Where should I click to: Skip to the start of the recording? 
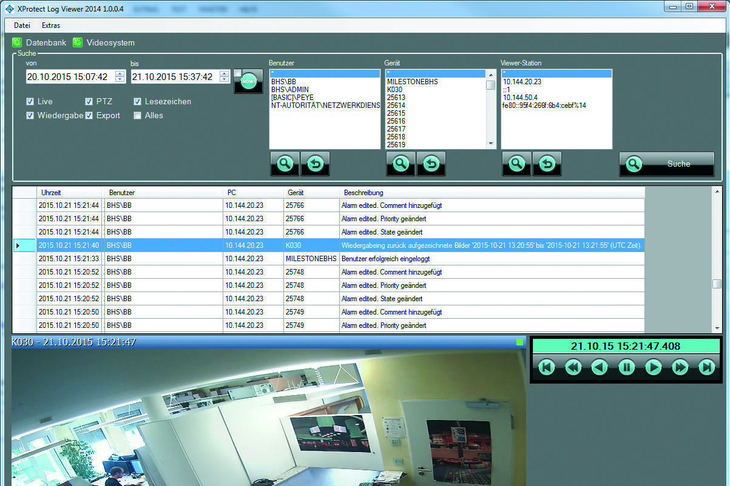[x=547, y=367]
